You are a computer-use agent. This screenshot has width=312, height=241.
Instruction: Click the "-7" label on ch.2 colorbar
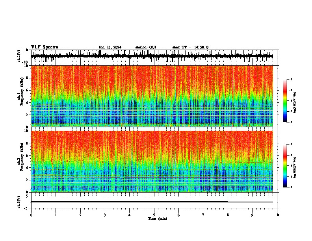coord(290,187)
